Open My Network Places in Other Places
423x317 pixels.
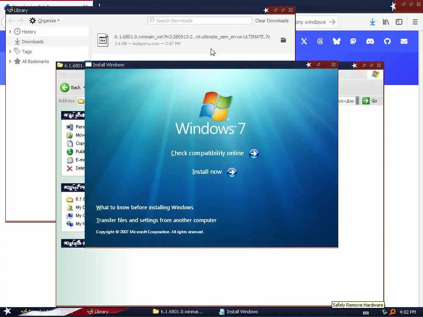(76, 224)
